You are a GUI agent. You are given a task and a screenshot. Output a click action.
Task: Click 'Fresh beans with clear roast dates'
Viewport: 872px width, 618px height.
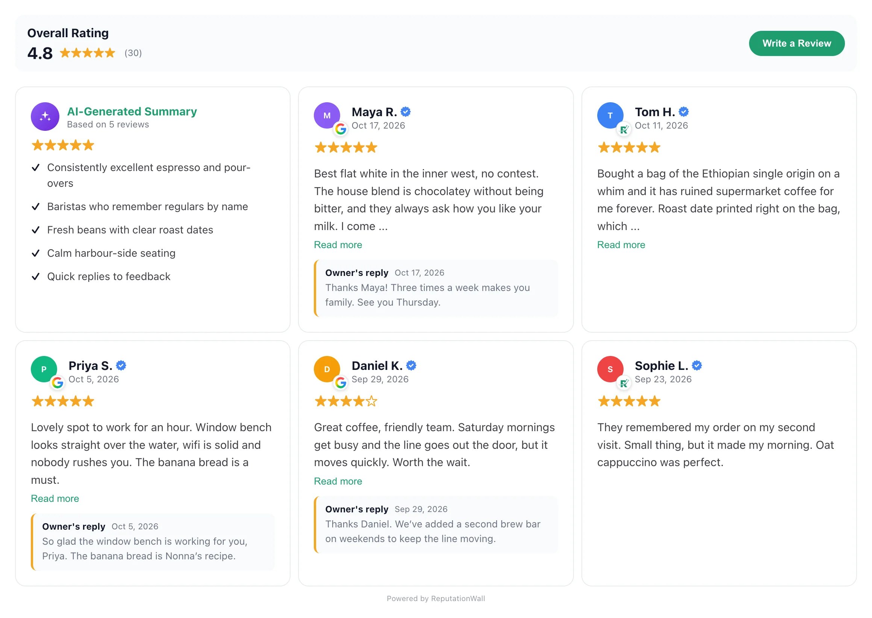[x=130, y=230]
